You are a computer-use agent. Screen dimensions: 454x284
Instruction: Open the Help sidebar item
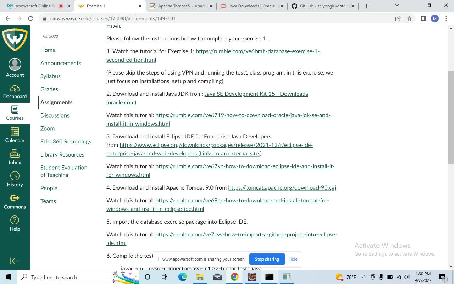[x=15, y=224]
